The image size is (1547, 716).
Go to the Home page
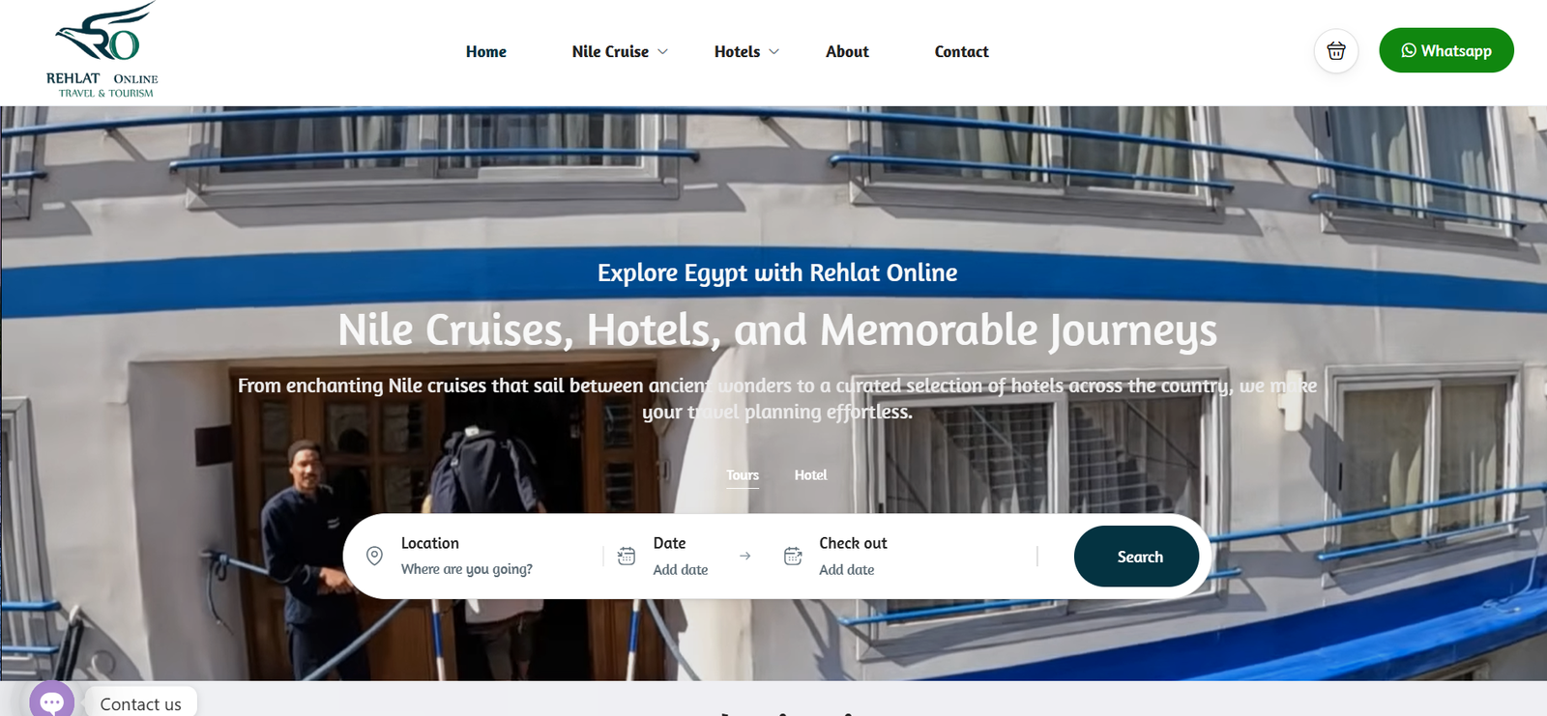[486, 51]
